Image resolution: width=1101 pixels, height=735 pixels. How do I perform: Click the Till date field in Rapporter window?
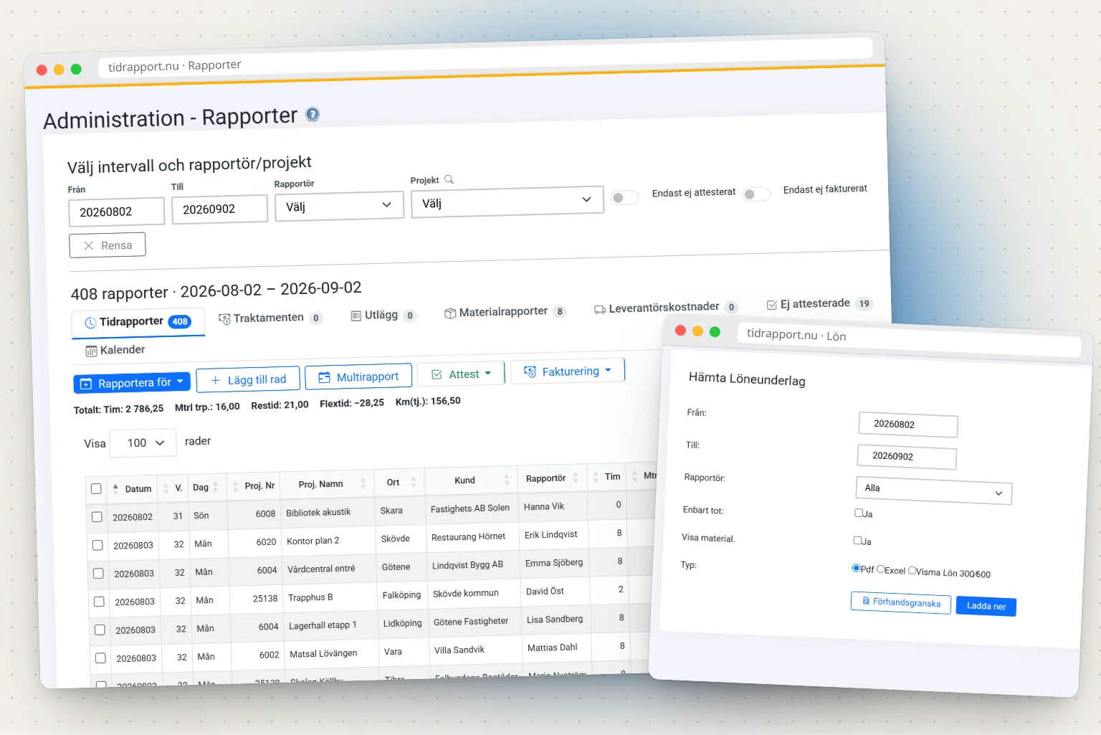pos(220,209)
